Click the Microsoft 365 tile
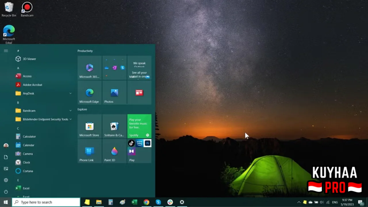The width and height of the screenshot is (368, 207). 90,68
